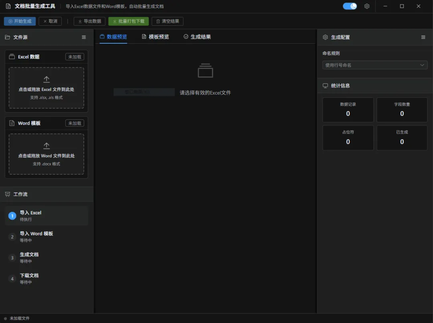Open settings via title bar gear icon
The image size is (433, 323).
point(367,6)
